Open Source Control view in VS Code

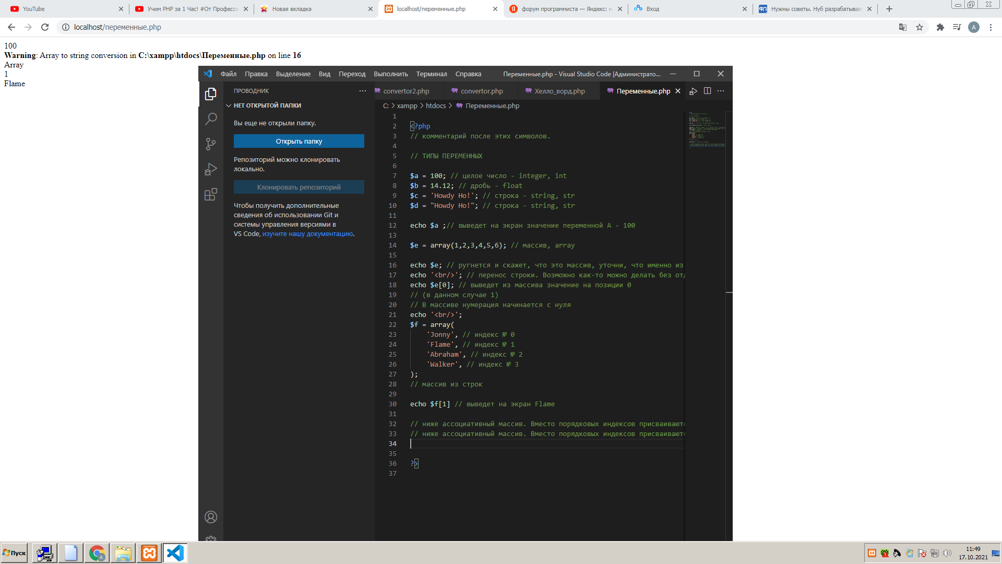(211, 144)
